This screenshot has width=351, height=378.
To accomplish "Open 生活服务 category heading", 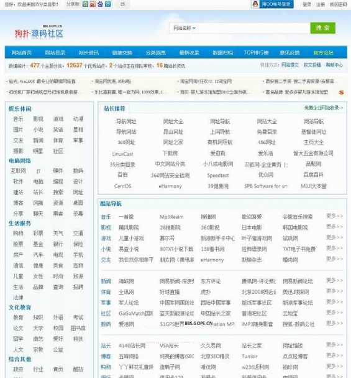I will point(20,224).
